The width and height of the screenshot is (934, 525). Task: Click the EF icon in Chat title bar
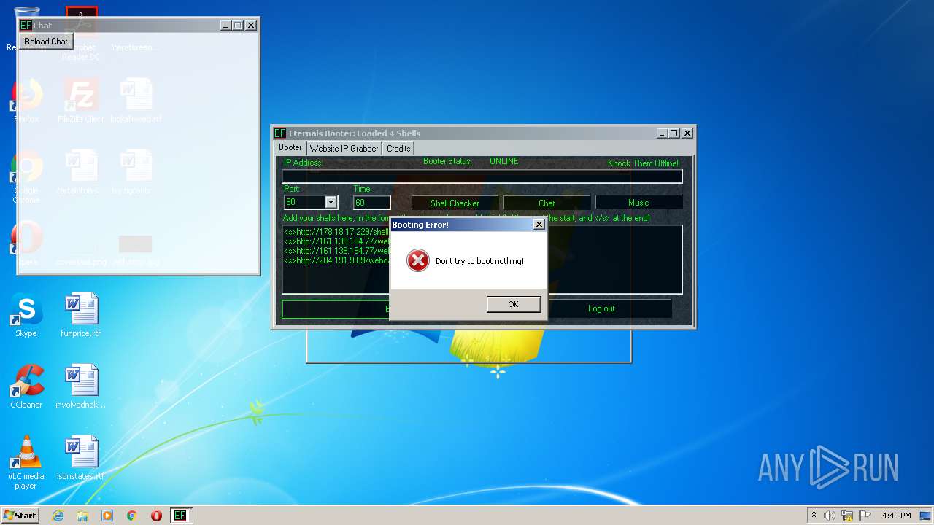coord(26,26)
